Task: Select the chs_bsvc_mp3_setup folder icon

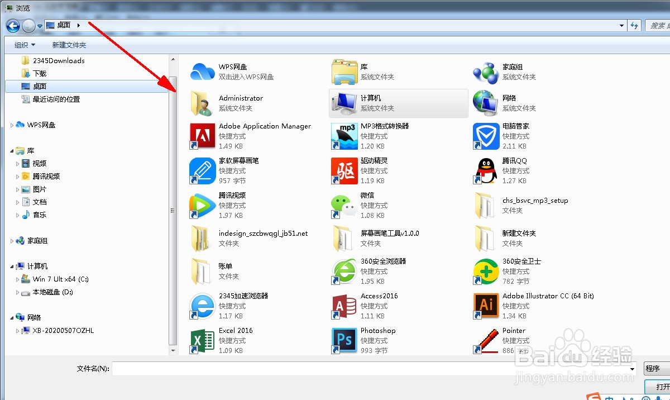Action: coord(486,206)
